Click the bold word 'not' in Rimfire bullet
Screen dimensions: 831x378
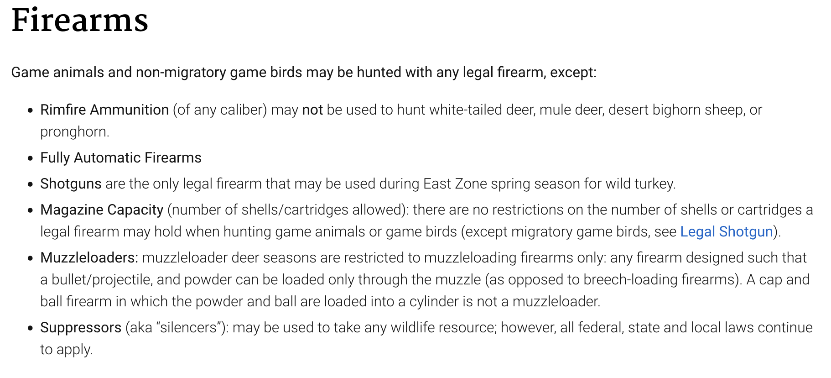[x=312, y=110]
